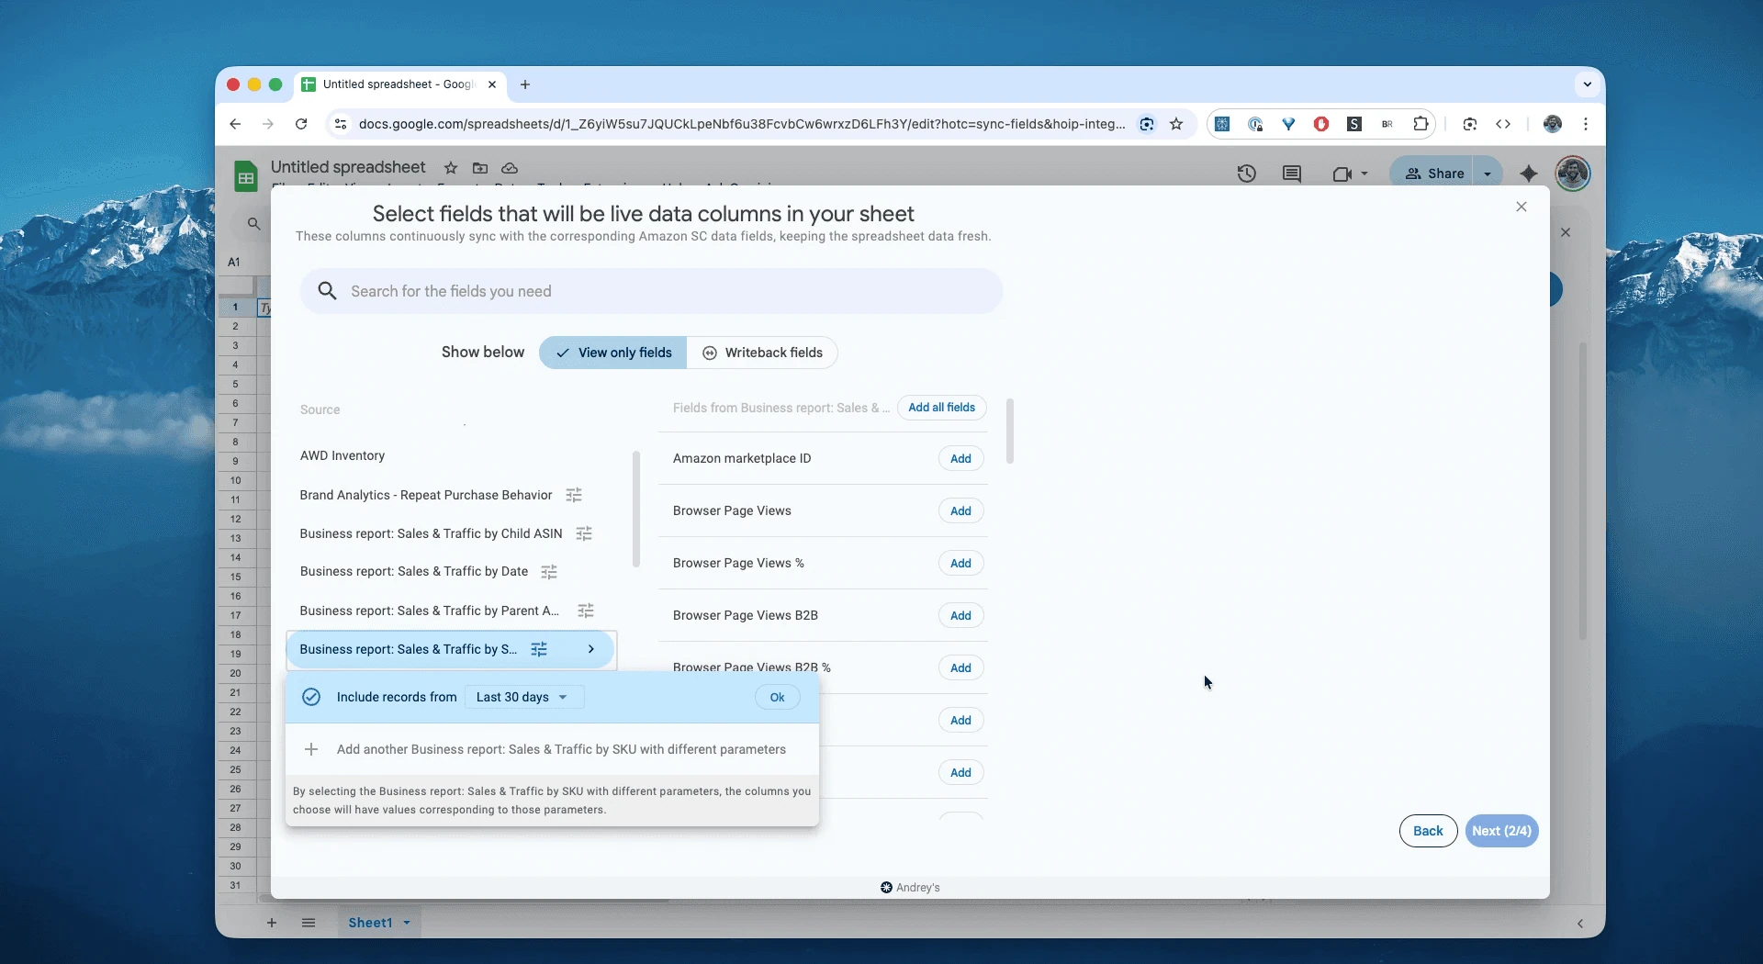Open all sheets list icon
The width and height of the screenshot is (1763, 964).
pyautogui.click(x=309, y=923)
